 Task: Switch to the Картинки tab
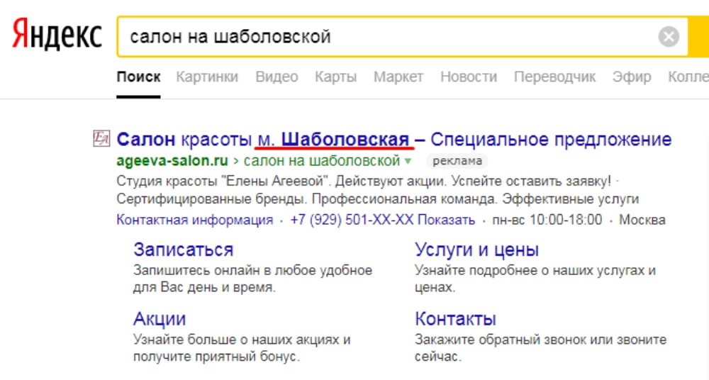207,77
